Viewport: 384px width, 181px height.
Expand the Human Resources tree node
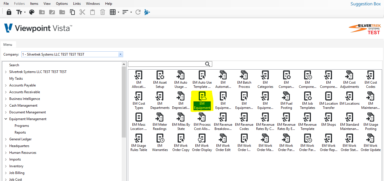(6, 153)
